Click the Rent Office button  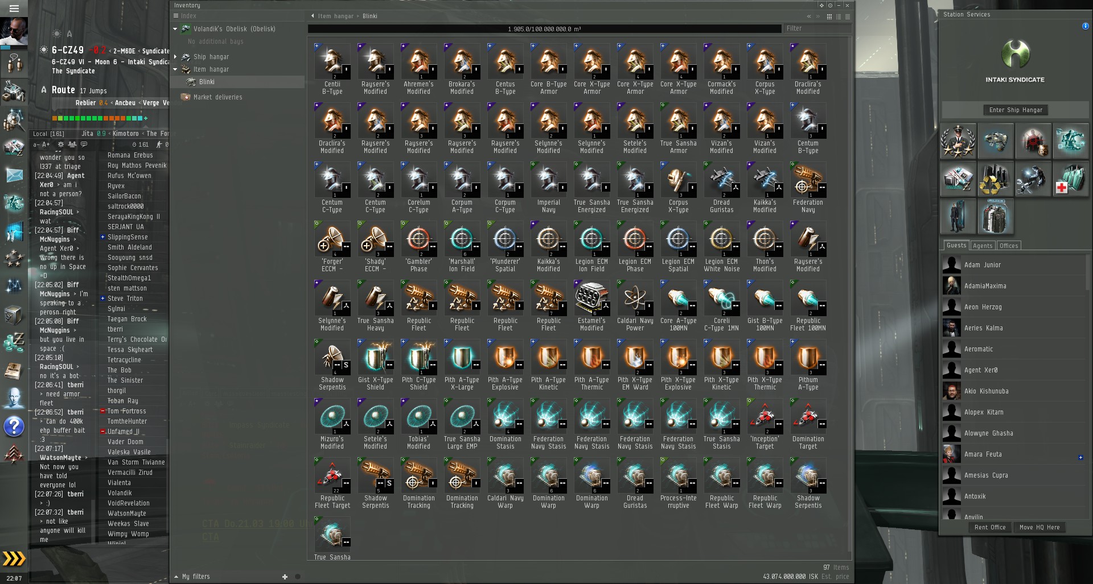(990, 528)
